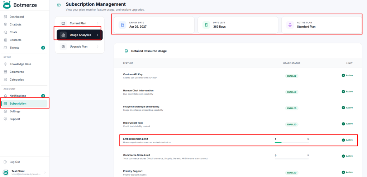
Task: Open the Notifications page
Action: click(x=24, y=96)
